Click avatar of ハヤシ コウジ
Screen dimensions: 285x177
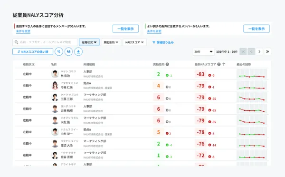pos(55,74)
